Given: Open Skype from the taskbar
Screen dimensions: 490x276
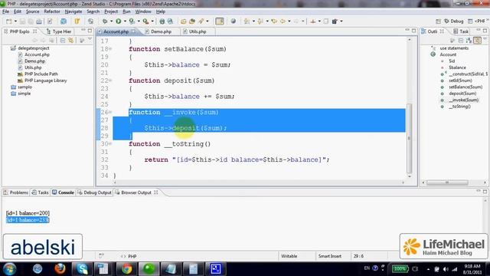Looking at the screenshot, I should click(82, 269).
